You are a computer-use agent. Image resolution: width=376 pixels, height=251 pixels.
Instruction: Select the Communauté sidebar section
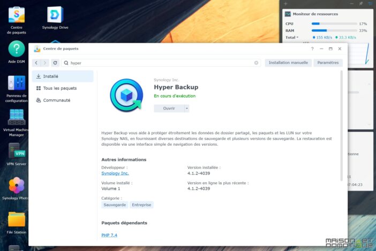tap(63, 100)
